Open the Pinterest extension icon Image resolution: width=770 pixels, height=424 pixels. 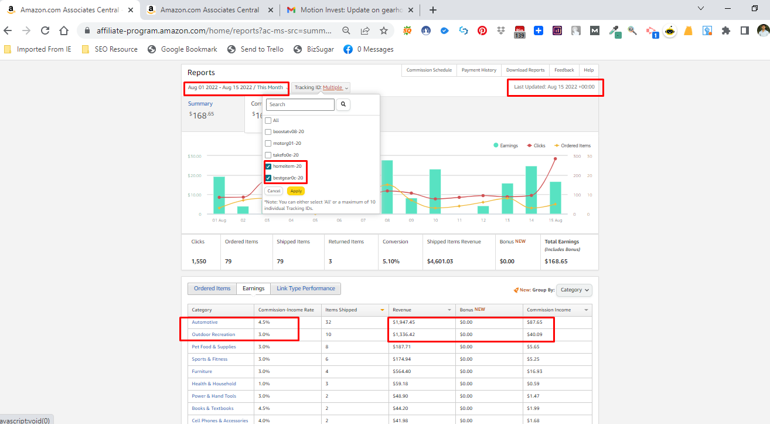(x=482, y=30)
